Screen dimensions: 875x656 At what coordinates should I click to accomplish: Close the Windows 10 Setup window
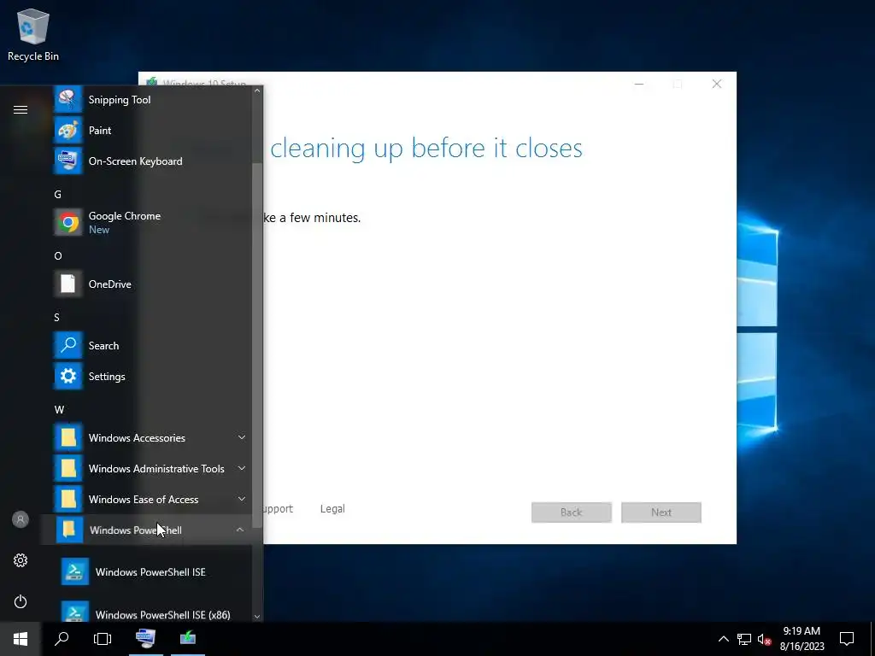pos(717,85)
